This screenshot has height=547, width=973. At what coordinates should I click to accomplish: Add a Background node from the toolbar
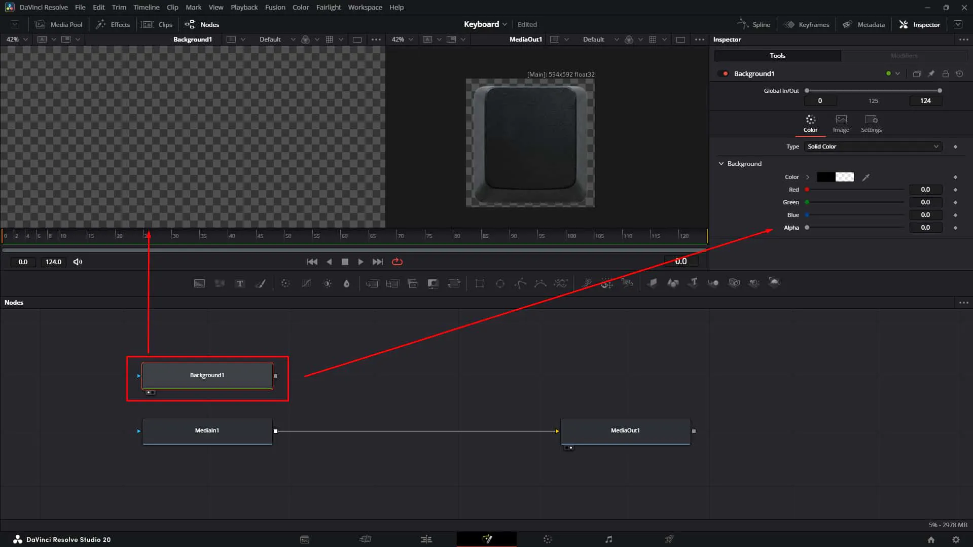tap(199, 283)
